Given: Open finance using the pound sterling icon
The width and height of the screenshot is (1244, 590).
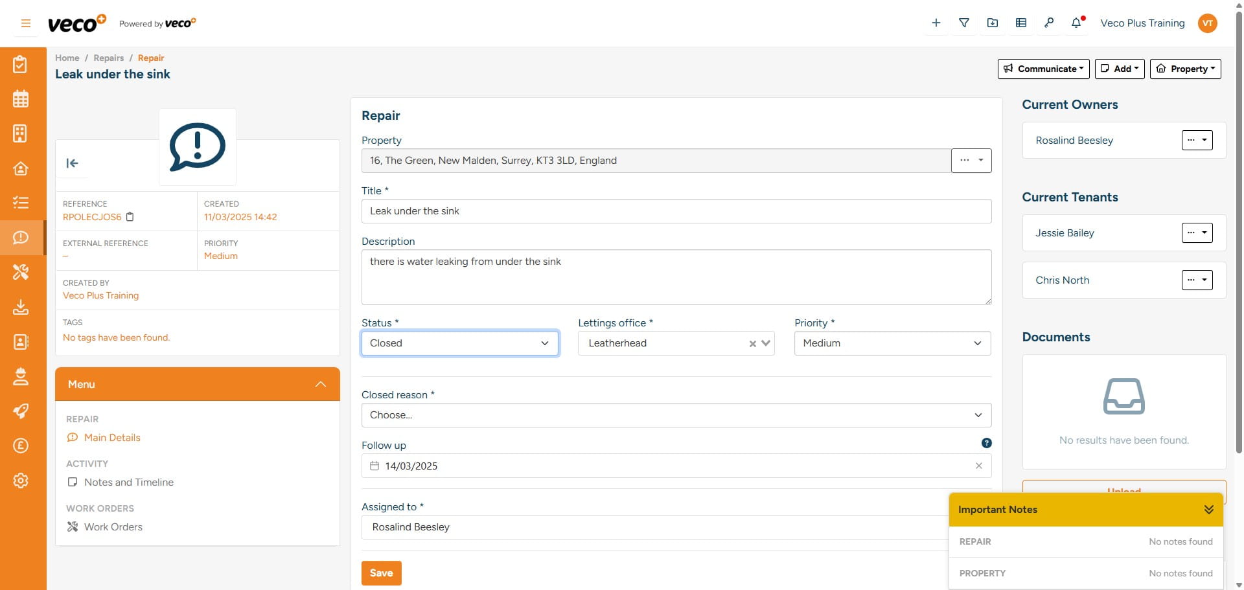Looking at the screenshot, I should coord(21,446).
